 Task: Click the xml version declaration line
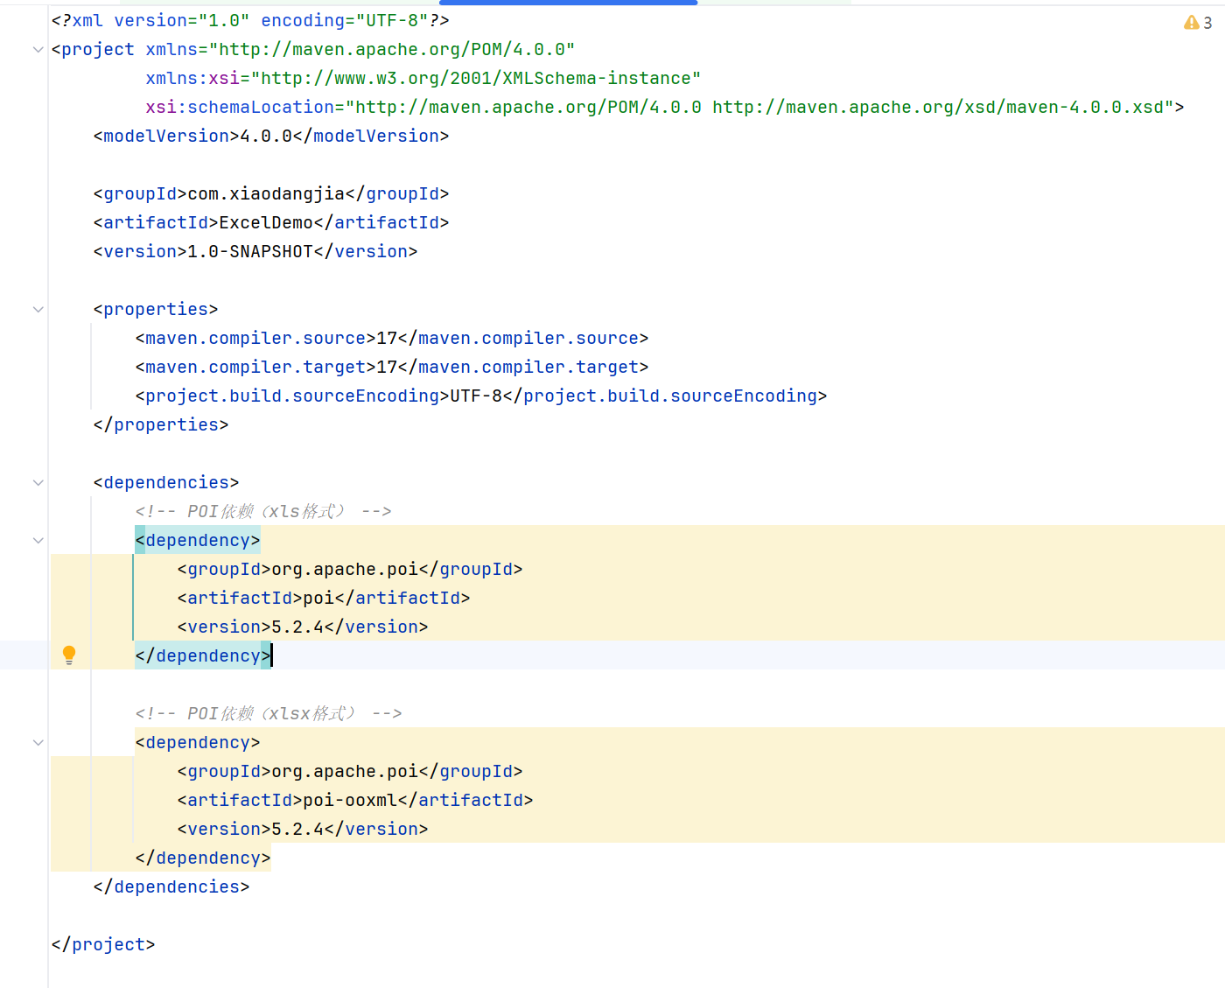pos(250,20)
